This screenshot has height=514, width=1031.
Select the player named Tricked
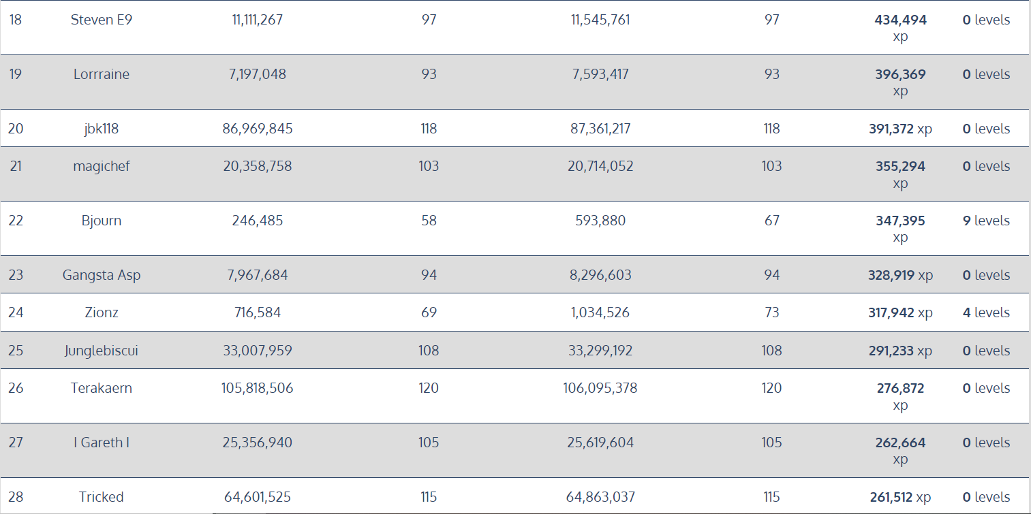(102, 497)
